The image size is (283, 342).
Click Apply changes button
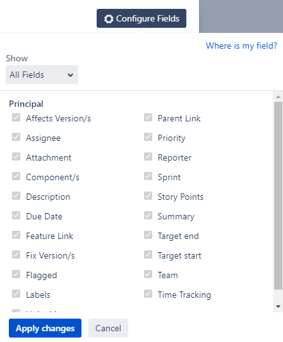click(45, 328)
